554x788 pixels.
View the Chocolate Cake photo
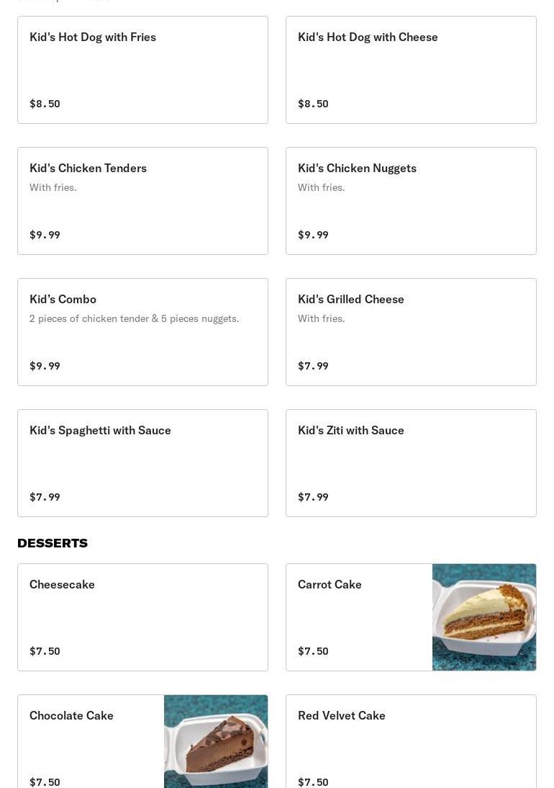point(216,742)
